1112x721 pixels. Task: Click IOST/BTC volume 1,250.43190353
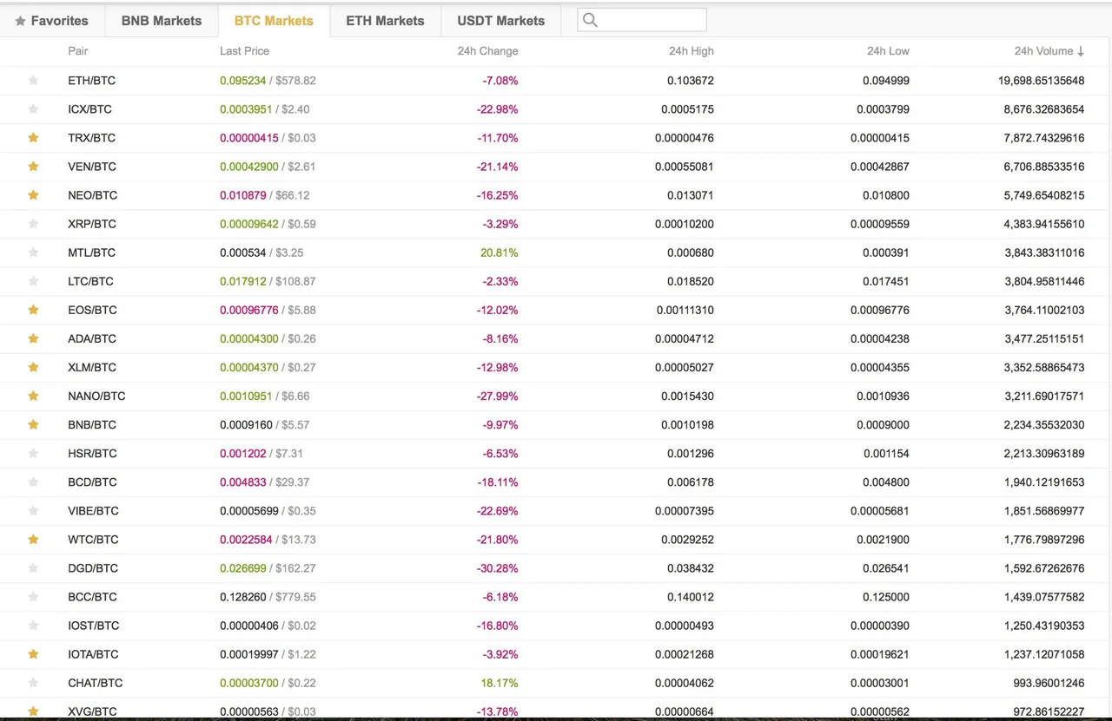[x=1044, y=625]
